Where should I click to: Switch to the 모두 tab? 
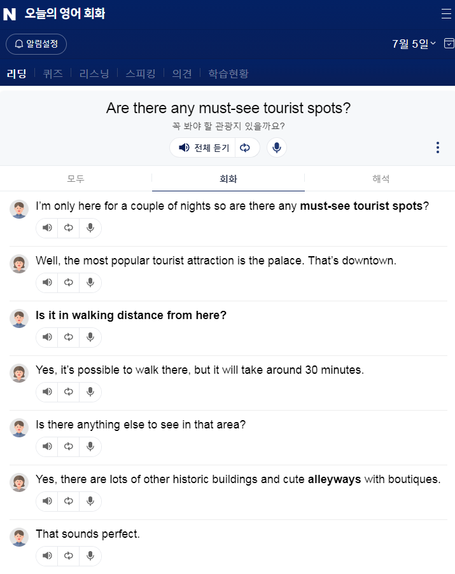[x=76, y=179]
